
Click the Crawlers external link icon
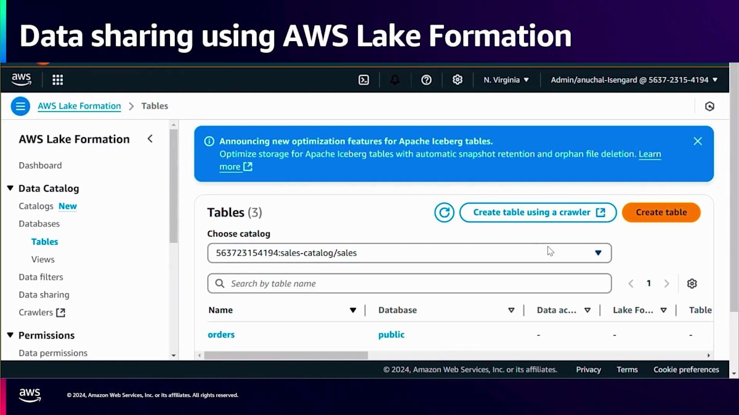[60, 312]
